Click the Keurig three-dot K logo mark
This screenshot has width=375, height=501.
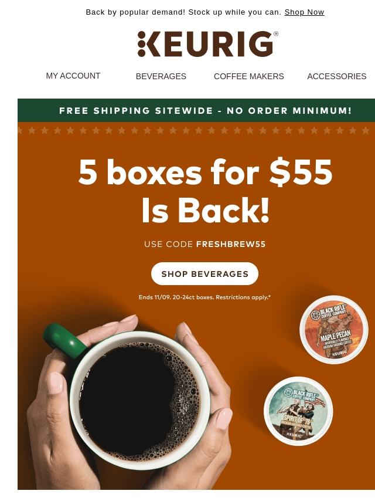pos(142,44)
